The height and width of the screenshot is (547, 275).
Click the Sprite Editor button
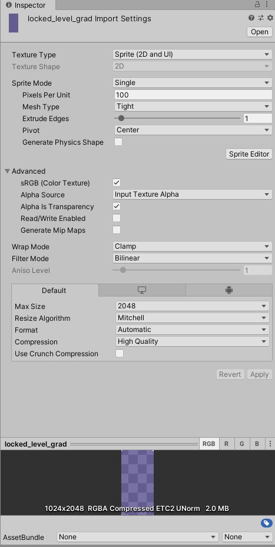point(249,154)
